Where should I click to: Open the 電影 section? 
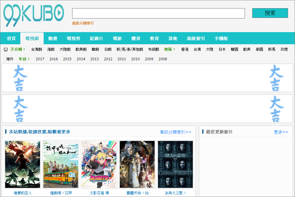[x=117, y=38]
